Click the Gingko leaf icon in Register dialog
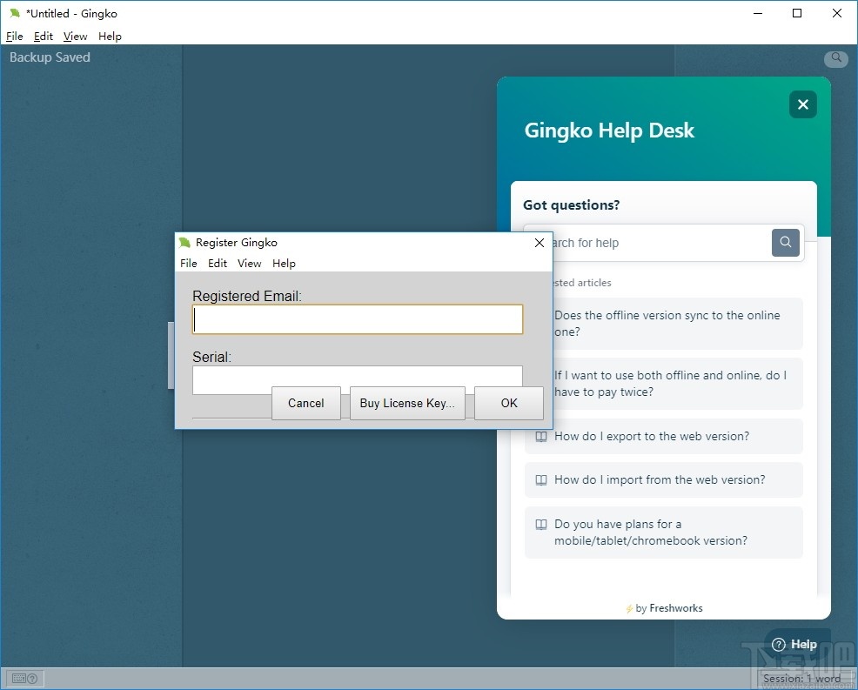858x690 pixels. 184,243
